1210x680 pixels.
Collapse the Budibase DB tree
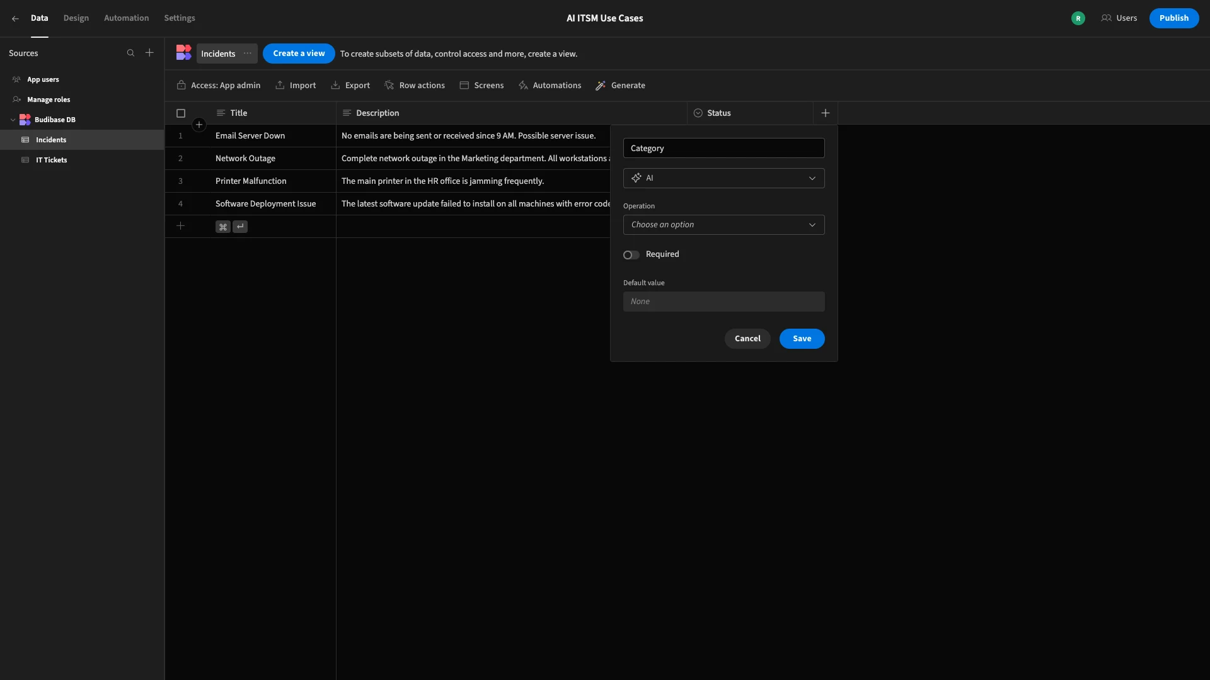pos(13,120)
